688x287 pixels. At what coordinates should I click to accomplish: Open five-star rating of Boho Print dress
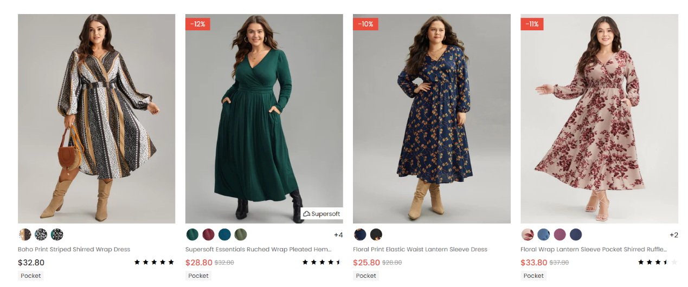point(154,262)
